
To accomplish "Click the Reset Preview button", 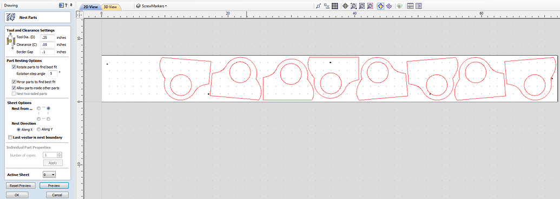I will point(21,186).
